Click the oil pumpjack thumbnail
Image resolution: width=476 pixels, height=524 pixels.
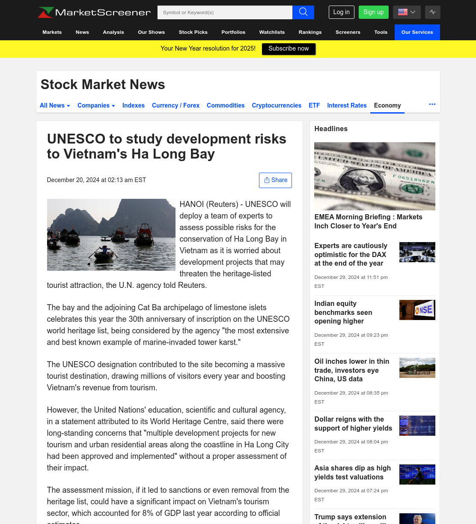coord(417,368)
